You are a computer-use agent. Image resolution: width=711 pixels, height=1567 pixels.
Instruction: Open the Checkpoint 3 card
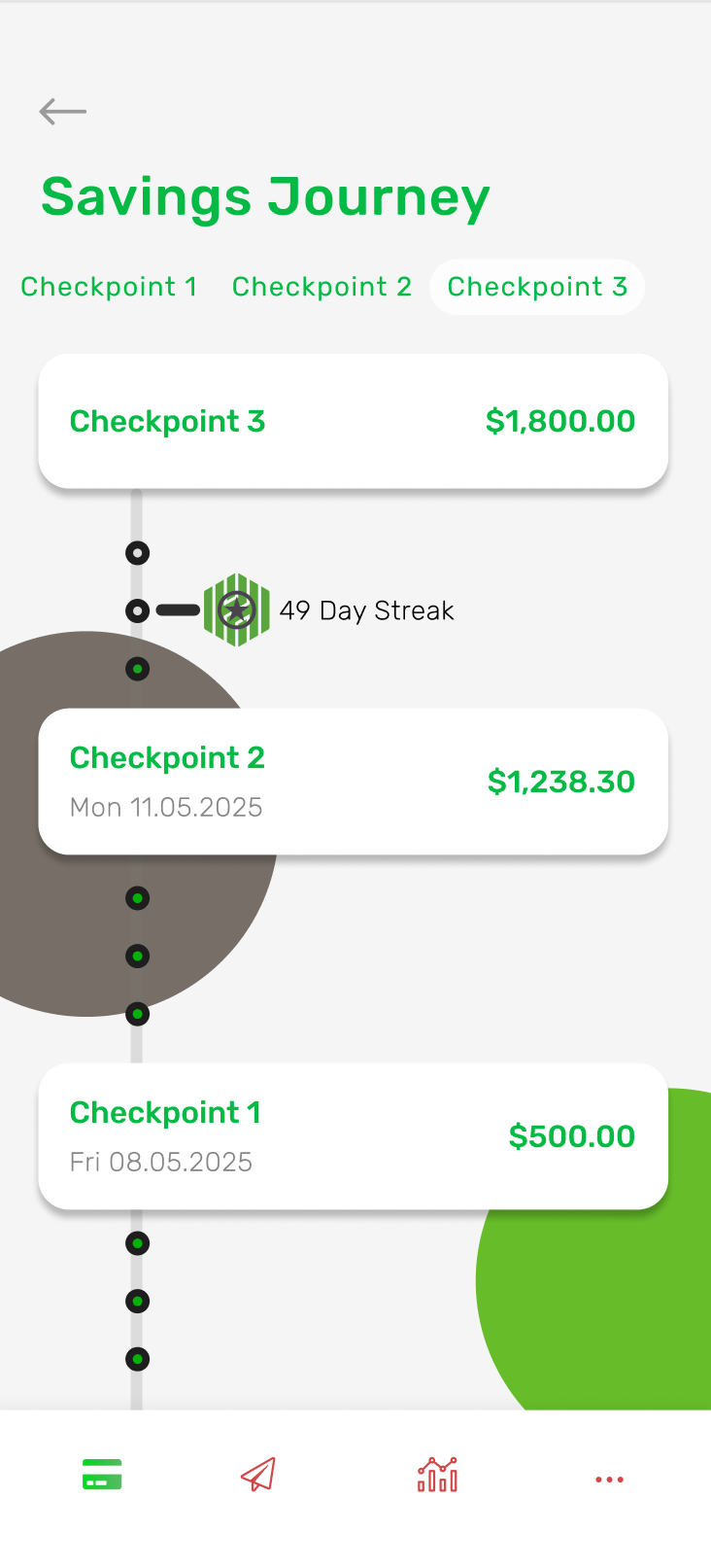click(x=353, y=421)
